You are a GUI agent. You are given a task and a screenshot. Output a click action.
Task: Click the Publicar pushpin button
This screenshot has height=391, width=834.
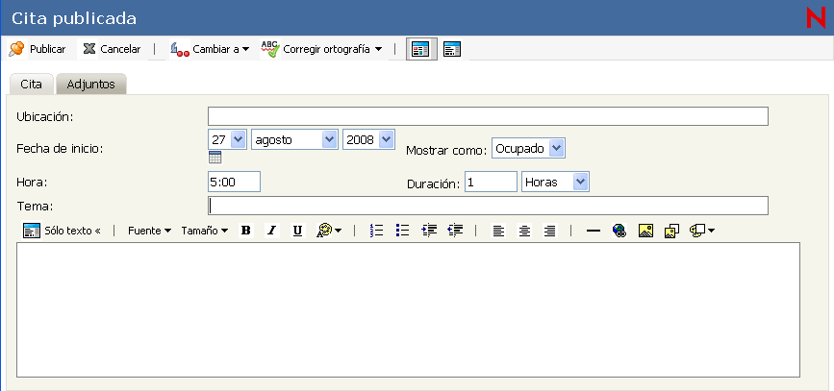coord(38,49)
